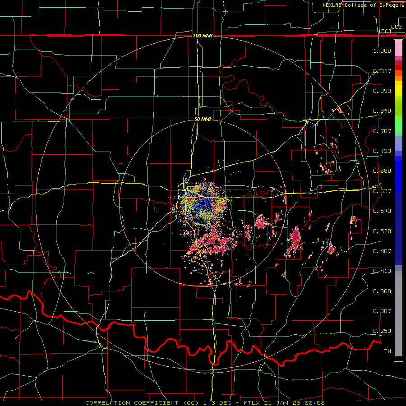Click the TH threshold label

coord(388,351)
